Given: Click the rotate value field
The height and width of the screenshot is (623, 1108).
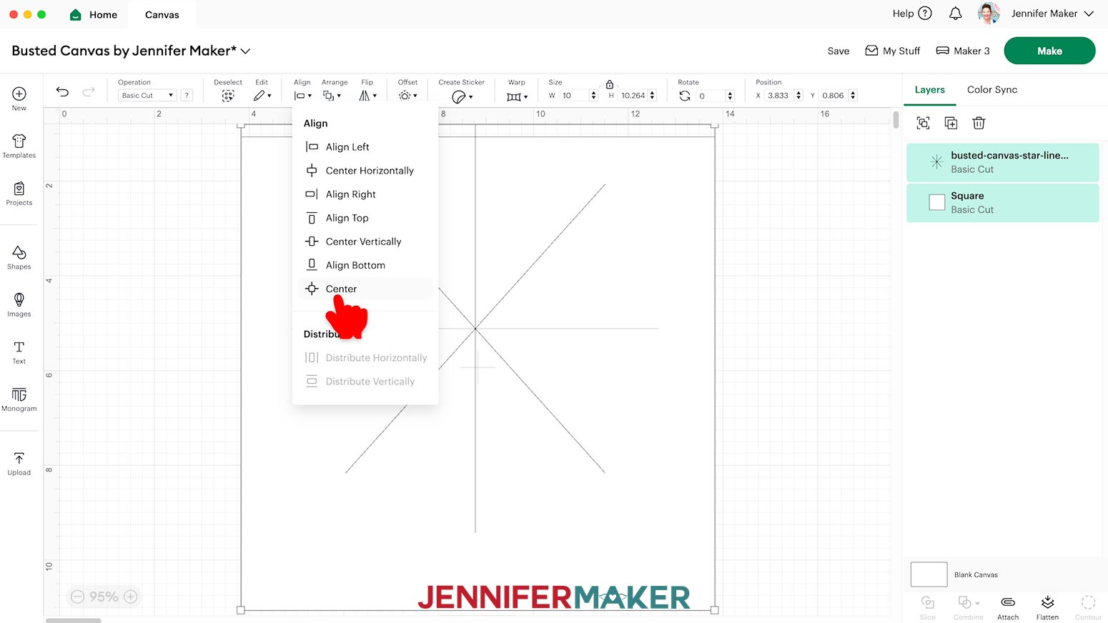Looking at the screenshot, I should point(711,95).
